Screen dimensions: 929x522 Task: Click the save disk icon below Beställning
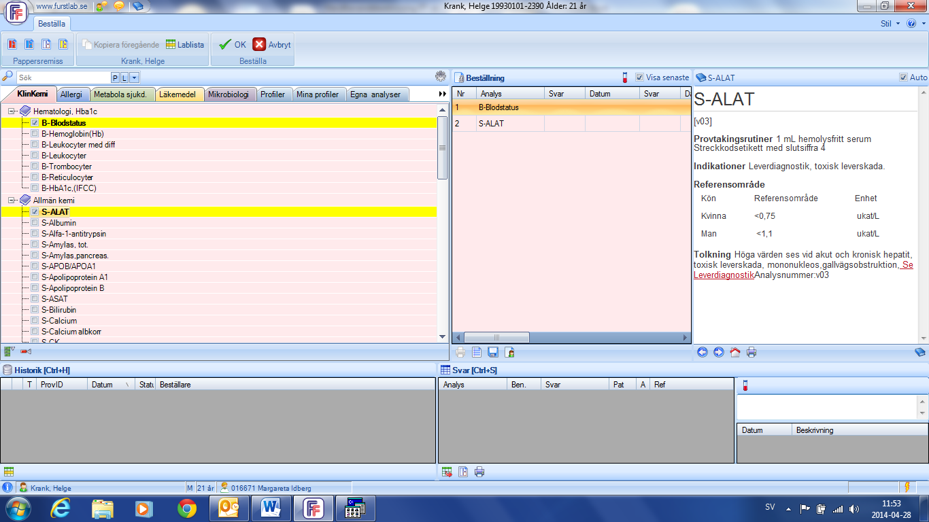[493, 352]
